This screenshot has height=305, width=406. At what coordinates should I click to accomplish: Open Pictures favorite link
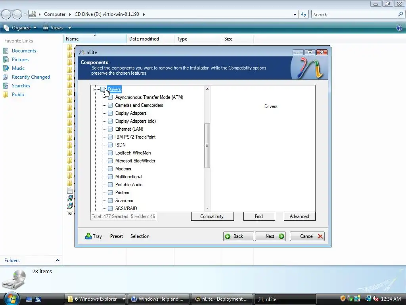pyautogui.click(x=20, y=60)
